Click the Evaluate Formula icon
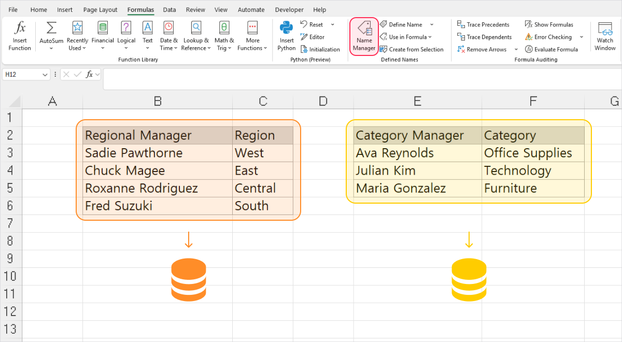 coord(529,49)
